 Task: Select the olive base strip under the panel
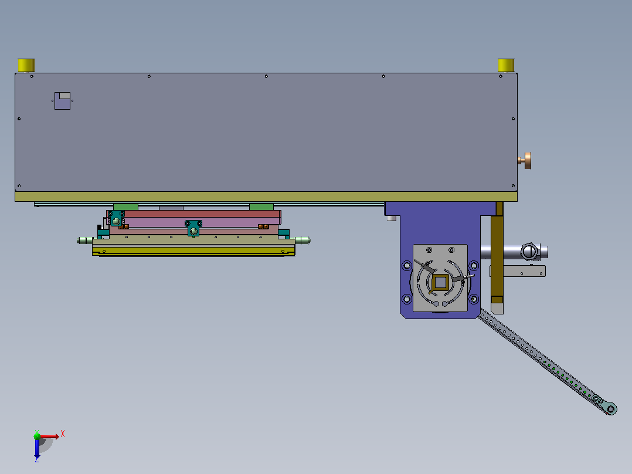coord(266,197)
